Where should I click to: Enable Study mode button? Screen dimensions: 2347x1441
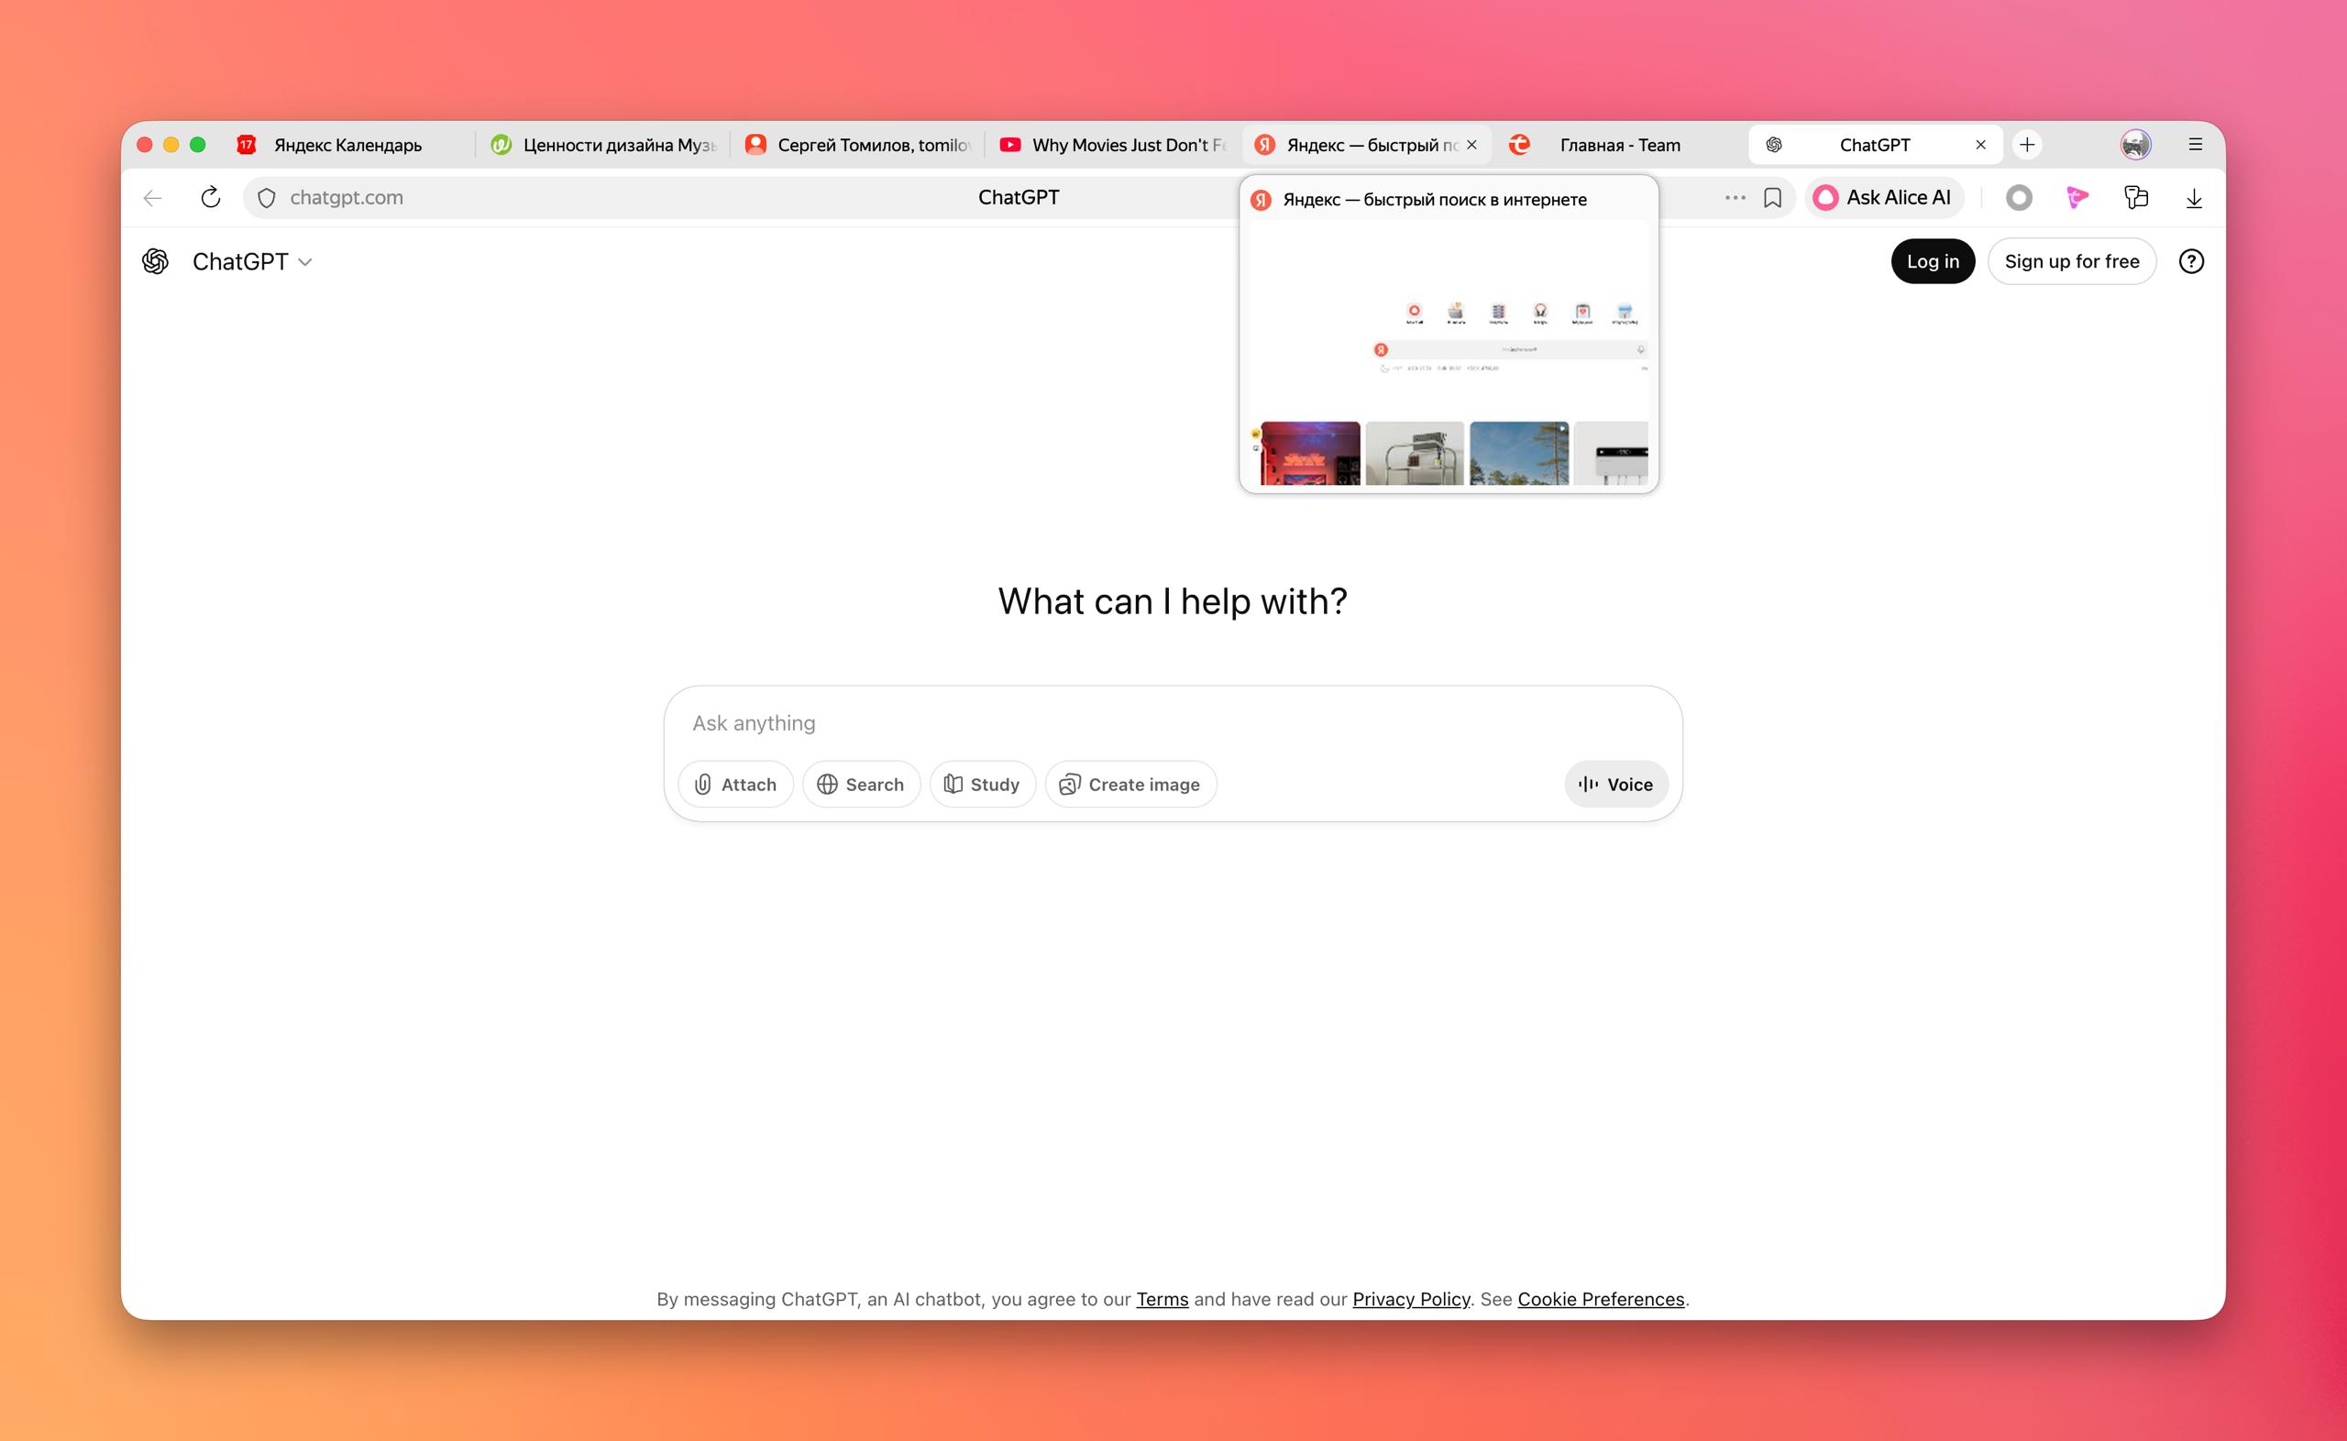pyautogui.click(x=982, y=785)
